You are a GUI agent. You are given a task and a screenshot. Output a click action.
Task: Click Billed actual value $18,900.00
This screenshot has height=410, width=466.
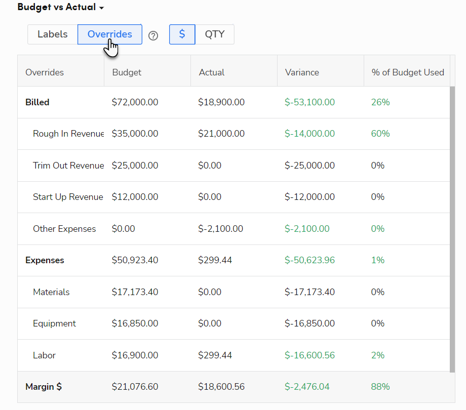(x=221, y=102)
